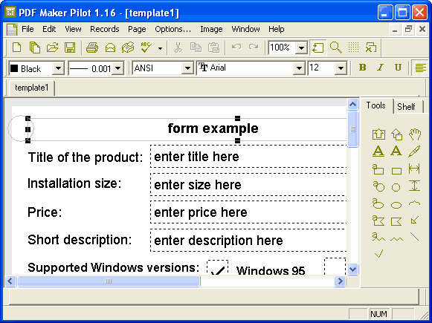
Task: Select the polygon with text tool
Action: tap(378, 221)
